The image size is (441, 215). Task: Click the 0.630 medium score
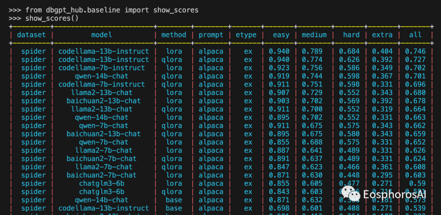(x=312, y=175)
